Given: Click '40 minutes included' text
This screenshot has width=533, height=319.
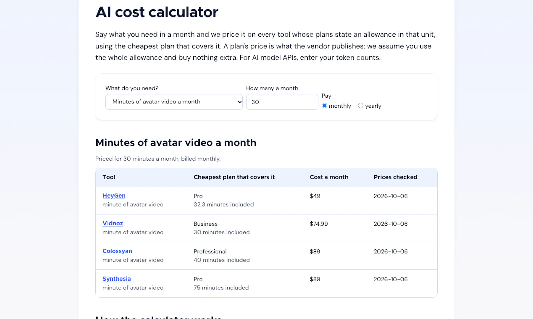Looking at the screenshot, I should pos(222,260).
